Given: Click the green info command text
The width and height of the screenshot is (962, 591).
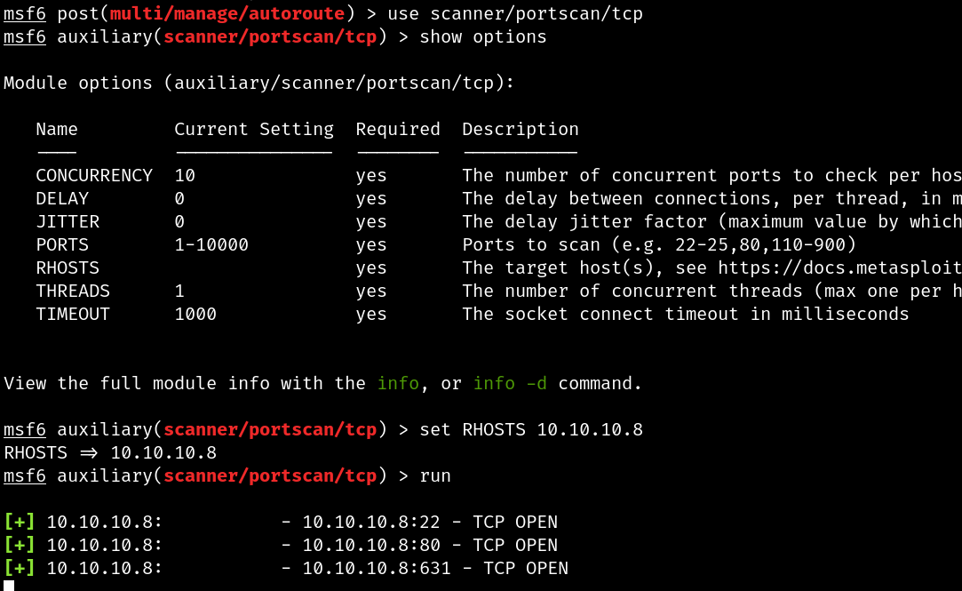Looking at the screenshot, I should pos(398,384).
